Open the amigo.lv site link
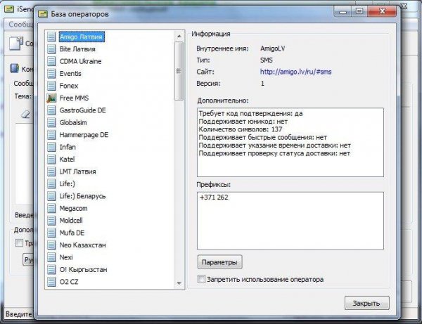 pos(295,72)
